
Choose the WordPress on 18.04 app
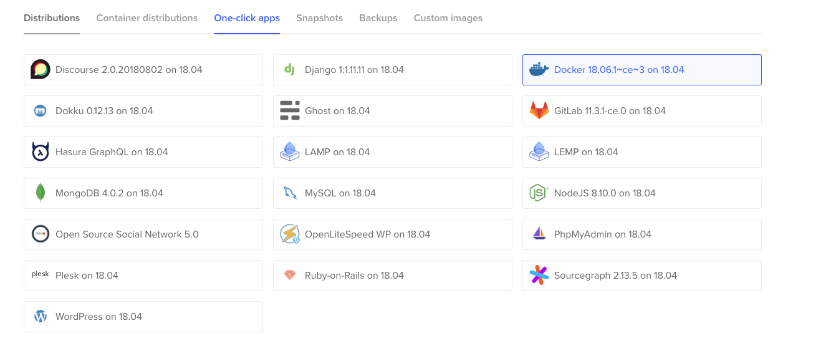(143, 317)
